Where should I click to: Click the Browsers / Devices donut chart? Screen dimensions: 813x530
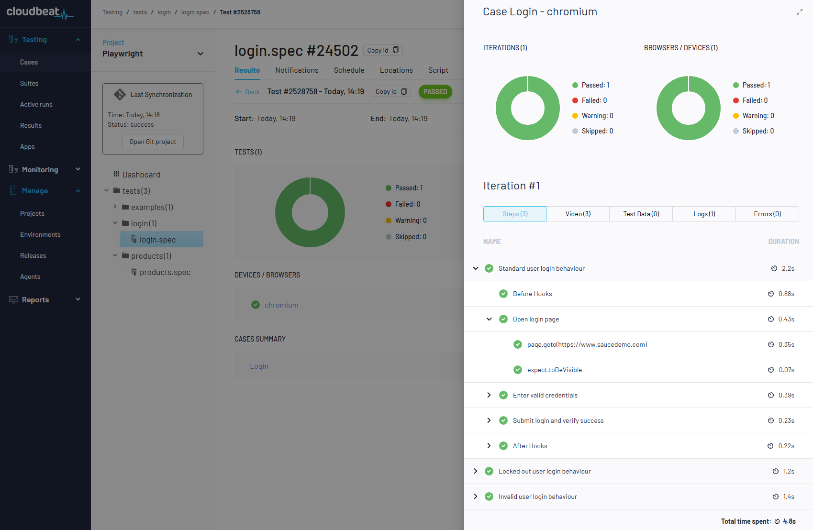(689, 108)
